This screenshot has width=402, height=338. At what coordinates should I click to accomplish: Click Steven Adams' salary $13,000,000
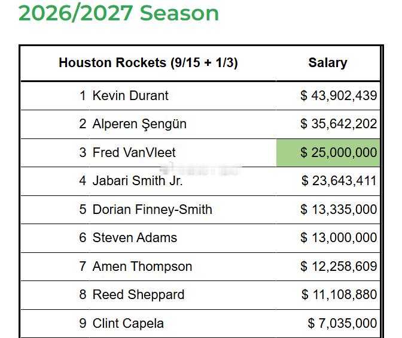coord(339,238)
